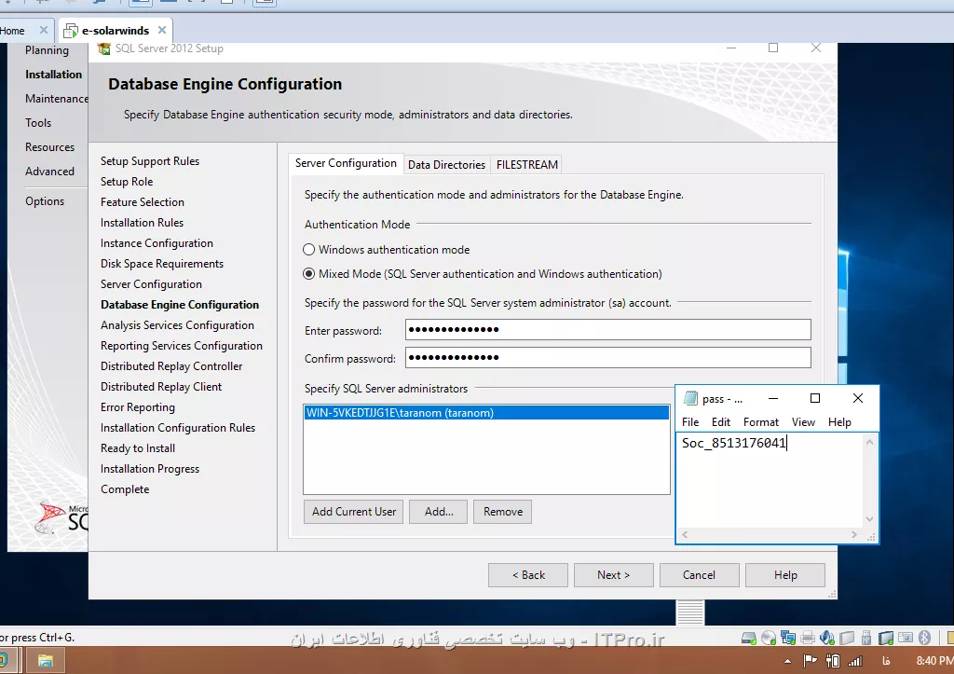Click the Analysis Services Configuration step

177,325
